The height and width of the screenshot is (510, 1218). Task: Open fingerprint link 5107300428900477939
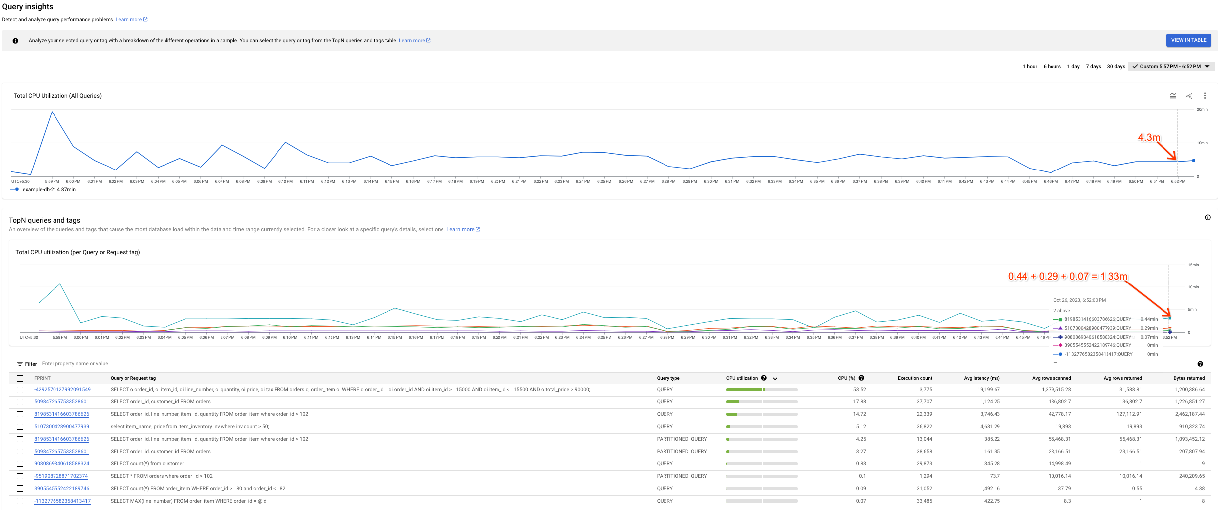click(61, 427)
